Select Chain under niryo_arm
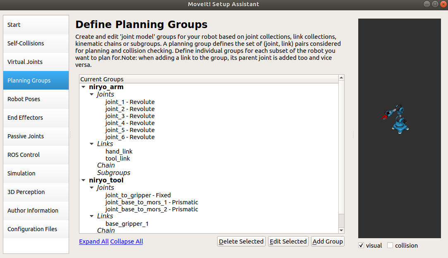Image resolution: width=448 pixels, height=258 pixels. point(106,166)
